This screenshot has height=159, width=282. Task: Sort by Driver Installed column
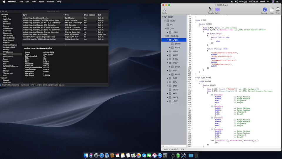pyautogui.click(x=90, y=15)
